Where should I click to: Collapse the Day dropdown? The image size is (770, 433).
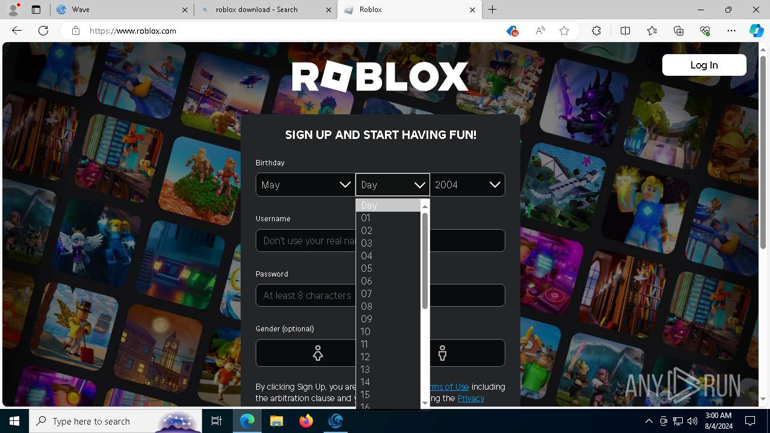click(x=392, y=185)
